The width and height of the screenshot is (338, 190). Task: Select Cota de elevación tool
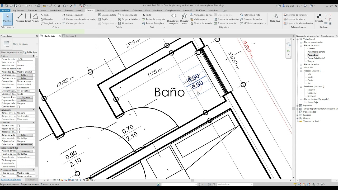(73, 15)
